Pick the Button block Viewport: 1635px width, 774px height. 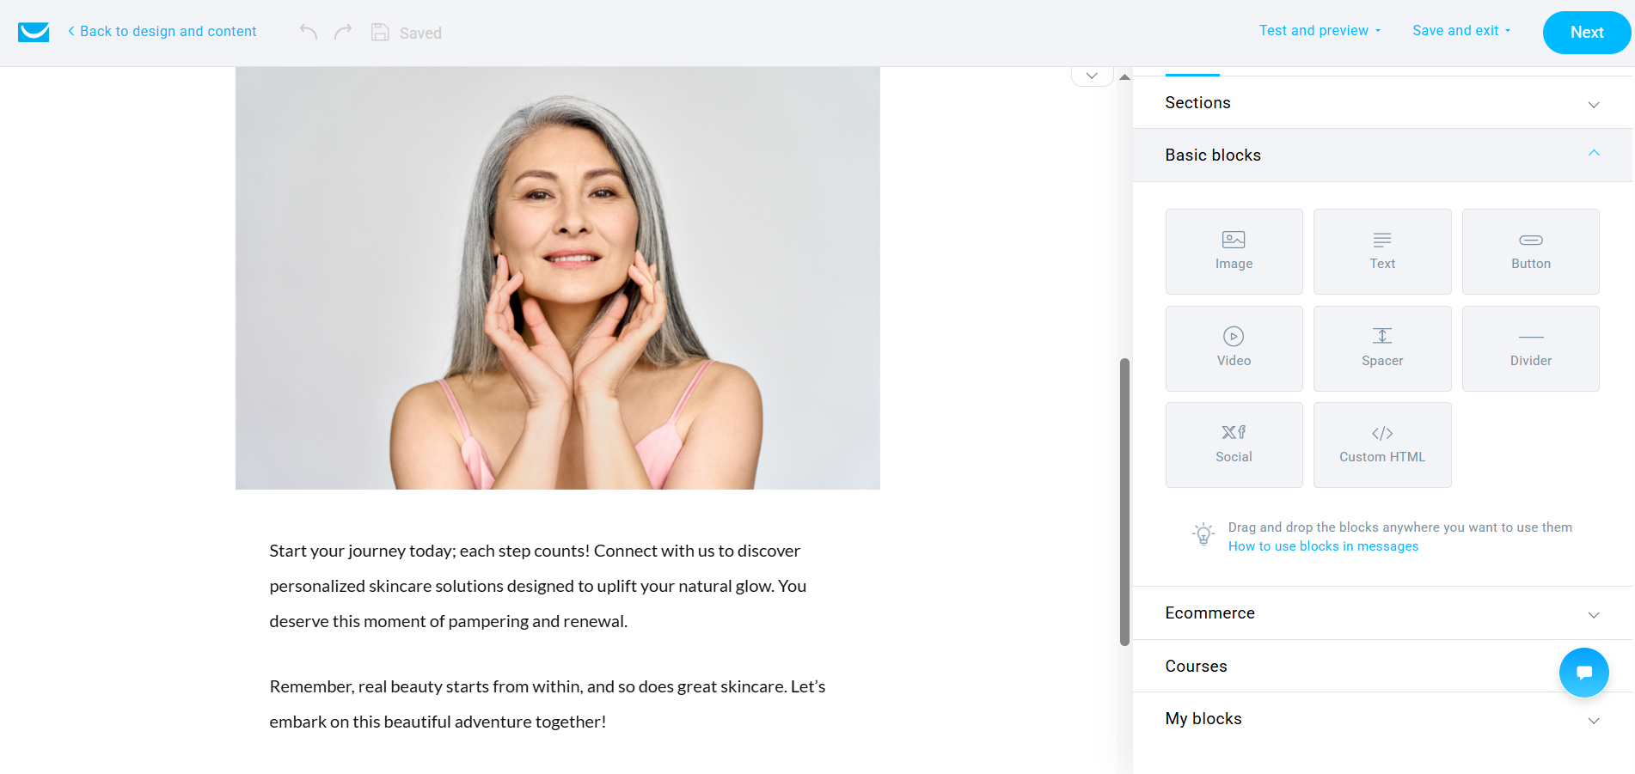1530,252
